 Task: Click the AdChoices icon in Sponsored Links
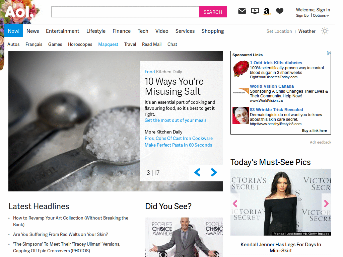(329, 53)
